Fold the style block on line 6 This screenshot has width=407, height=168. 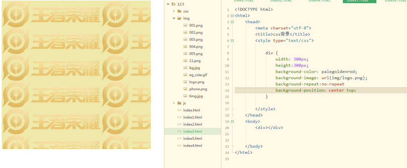[232, 41]
